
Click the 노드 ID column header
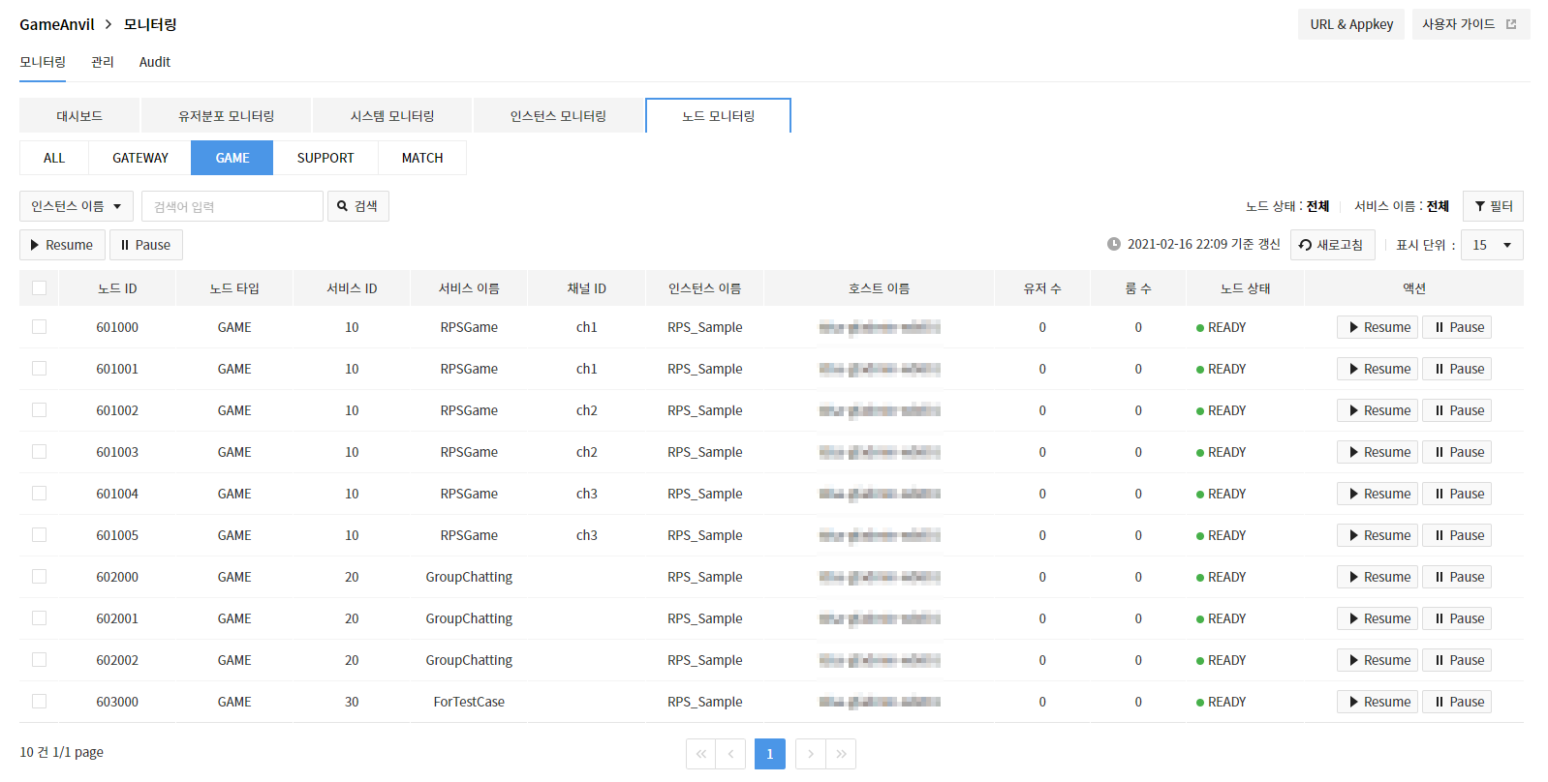coord(117,288)
